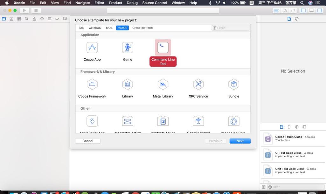Click the Run play button
Viewport: 326px width, 194px height.
point(24,10)
